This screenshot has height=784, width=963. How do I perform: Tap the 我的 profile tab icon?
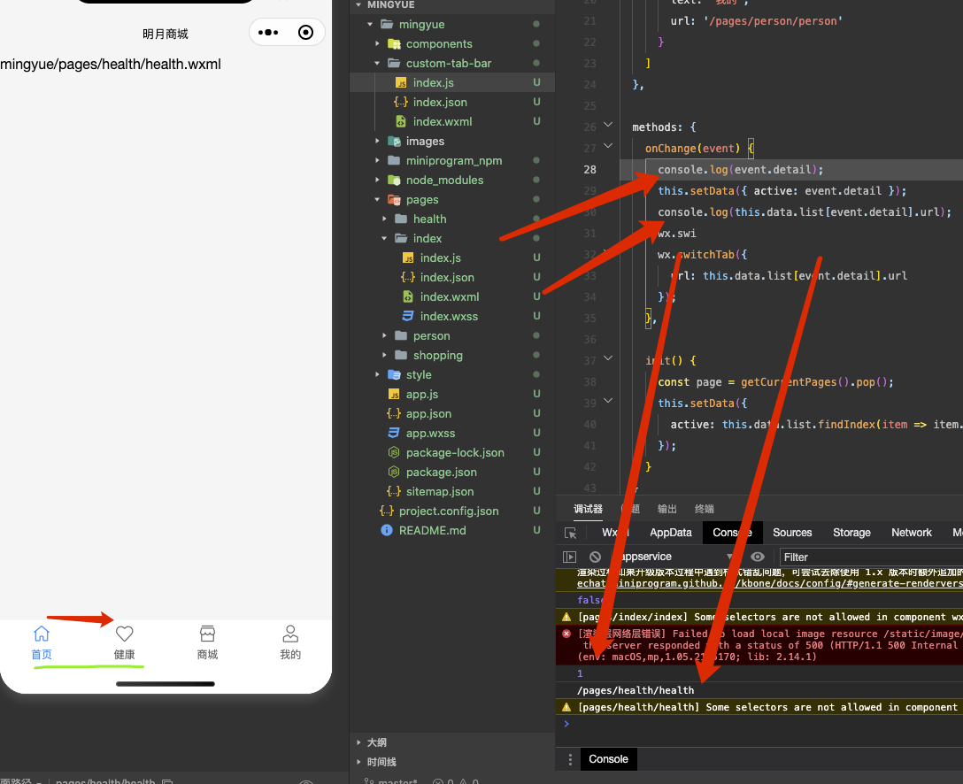(x=290, y=634)
